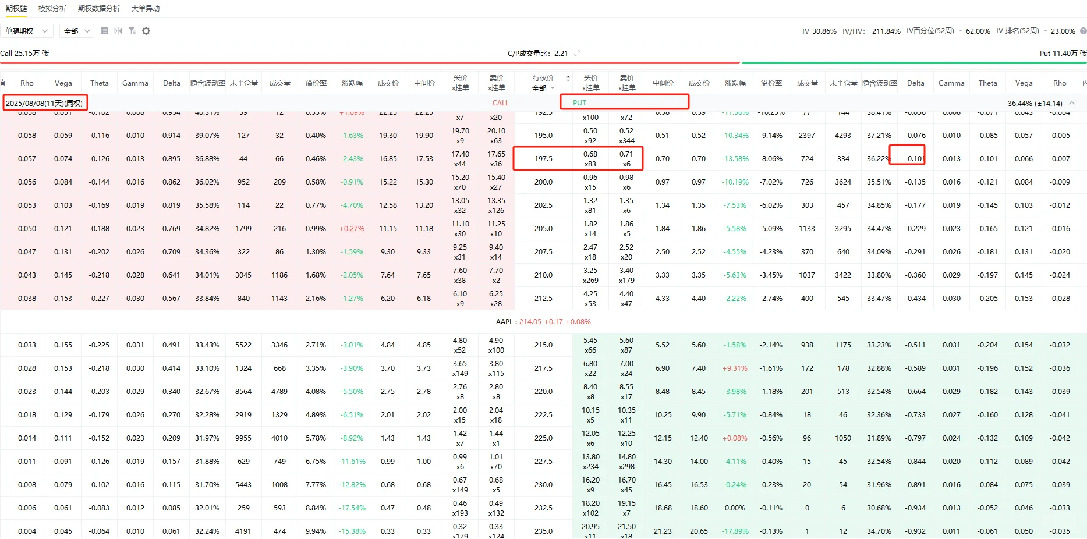The height and width of the screenshot is (539, 1087).
Task: Click the call open interest 9955
Action: coord(243,438)
